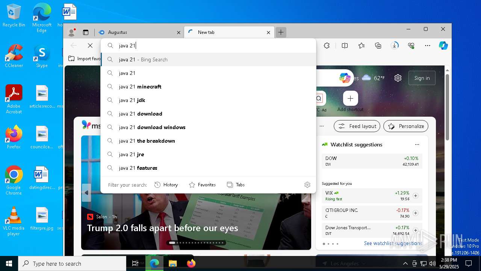
Task: Open the DOW stock card
Action: 372,161
